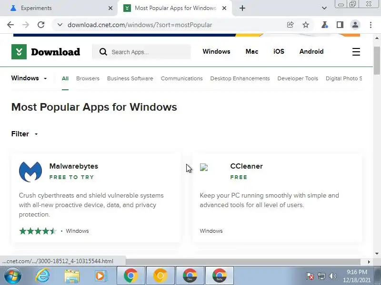Open the profile avatar menu
This screenshot has width=381, height=285.
click(x=355, y=25)
